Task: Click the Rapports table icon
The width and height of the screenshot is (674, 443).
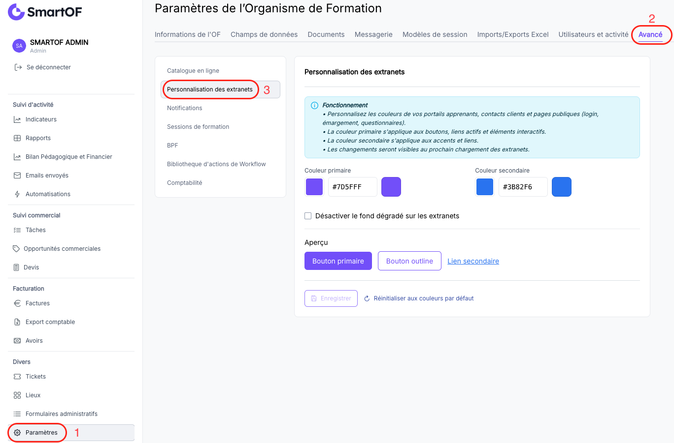Action: [x=17, y=138]
